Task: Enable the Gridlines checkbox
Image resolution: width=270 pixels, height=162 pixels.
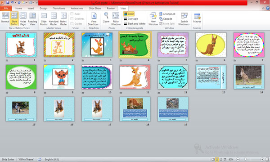Action: tap(72, 18)
